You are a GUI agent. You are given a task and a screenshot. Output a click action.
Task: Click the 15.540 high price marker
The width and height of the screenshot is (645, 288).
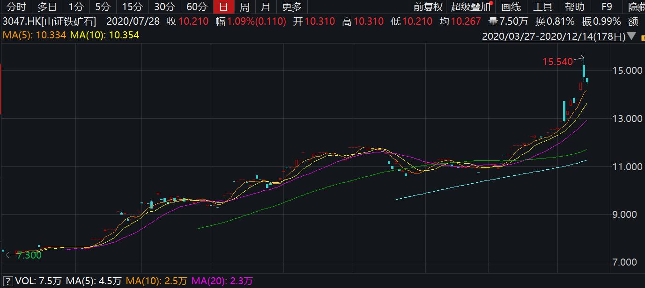coord(557,61)
